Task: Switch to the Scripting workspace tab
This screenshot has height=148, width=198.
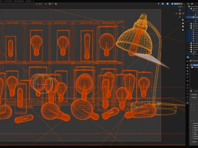Action: [x=28, y=1]
